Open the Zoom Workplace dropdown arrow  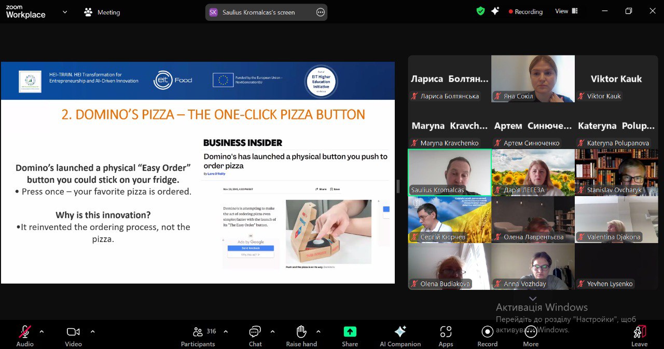[x=65, y=12]
